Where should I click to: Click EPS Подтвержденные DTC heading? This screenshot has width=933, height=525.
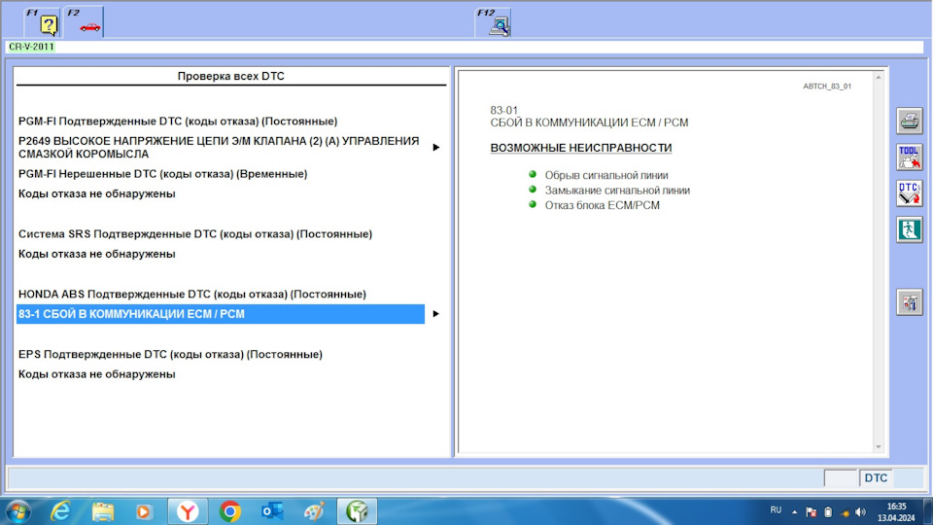(170, 354)
